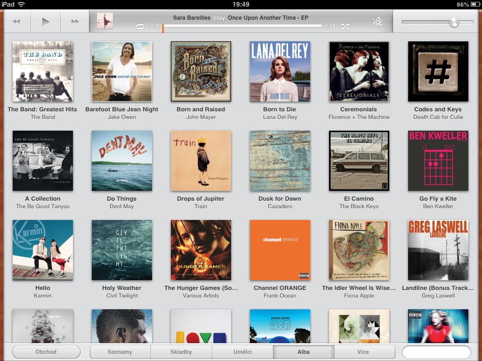Switch to the Umělci tab
Image resolution: width=482 pixels, height=361 pixels.
point(242,352)
